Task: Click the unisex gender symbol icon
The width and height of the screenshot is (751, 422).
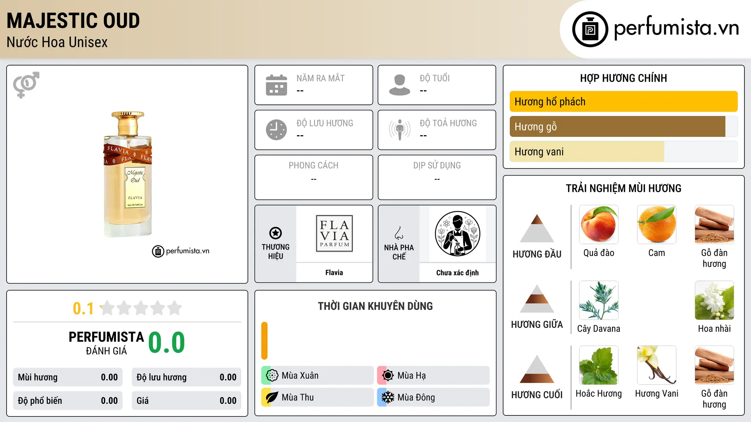Action: 26,85
